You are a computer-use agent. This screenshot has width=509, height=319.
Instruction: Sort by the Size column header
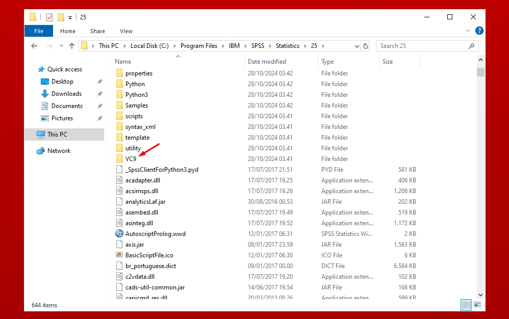(387, 62)
